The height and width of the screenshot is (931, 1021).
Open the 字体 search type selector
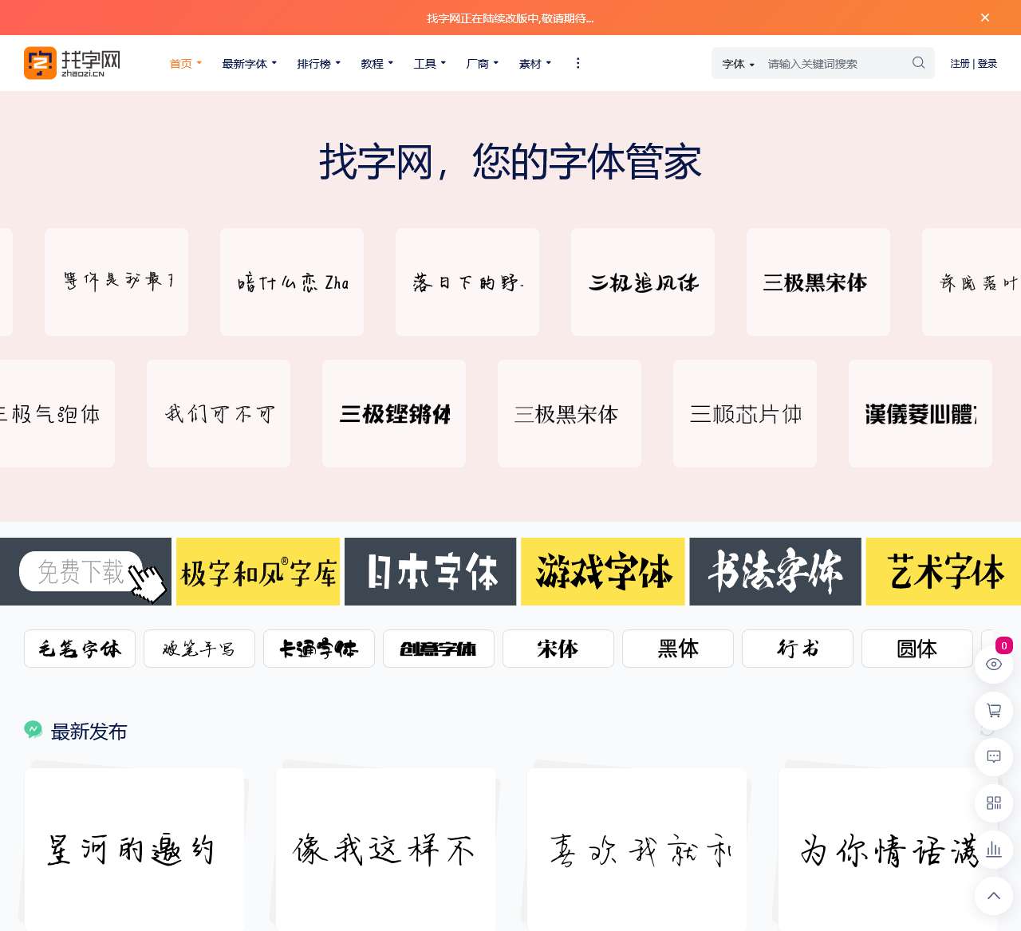[x=739, y=64]
